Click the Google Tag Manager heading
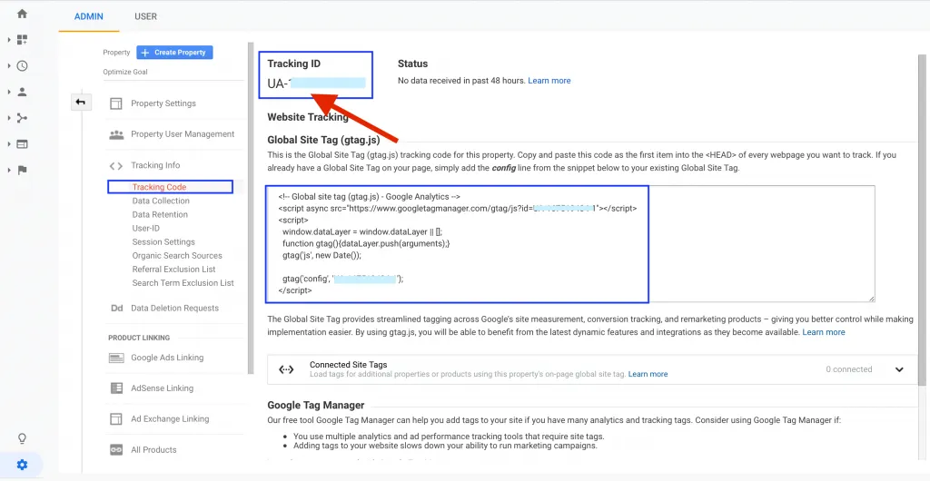Viewport: 930px width, 481px height. tap(315, 405)
